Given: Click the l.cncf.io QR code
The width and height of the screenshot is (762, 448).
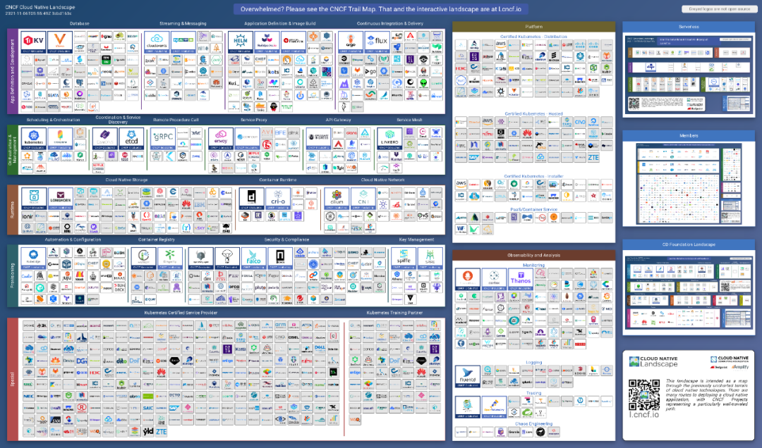Looking at the screenshot, I should pyautogui.click(x=645, y=394).
